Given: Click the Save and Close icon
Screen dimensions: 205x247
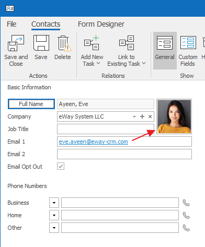Looking at the screenshot, I should (x=16, y=43).
